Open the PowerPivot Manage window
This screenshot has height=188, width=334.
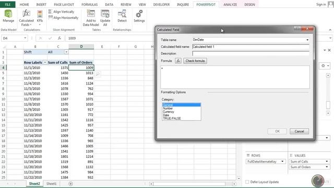pos(8,16)
